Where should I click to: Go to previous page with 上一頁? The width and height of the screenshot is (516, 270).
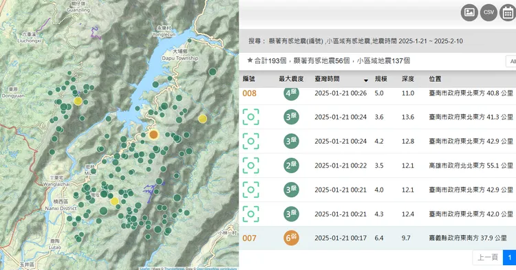pyautogui.click(x=488, y=258)
